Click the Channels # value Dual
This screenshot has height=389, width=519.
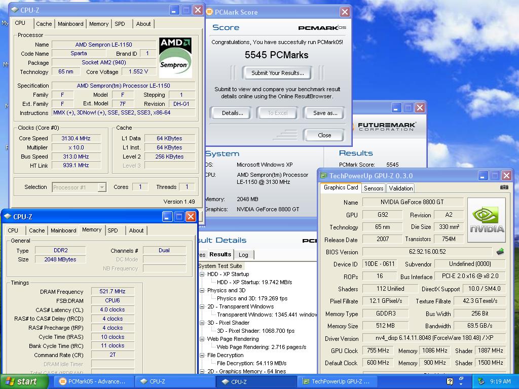pyautogui.click(x=164, y=250)
